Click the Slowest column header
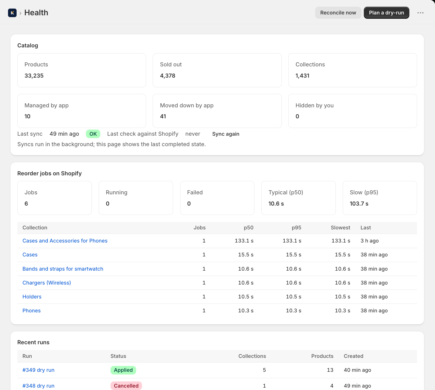This screenshot has height=390, width=435. [341, 228]
